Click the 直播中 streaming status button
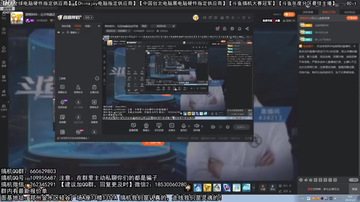This screenshot has width=360, height=202. pos(242,127)
